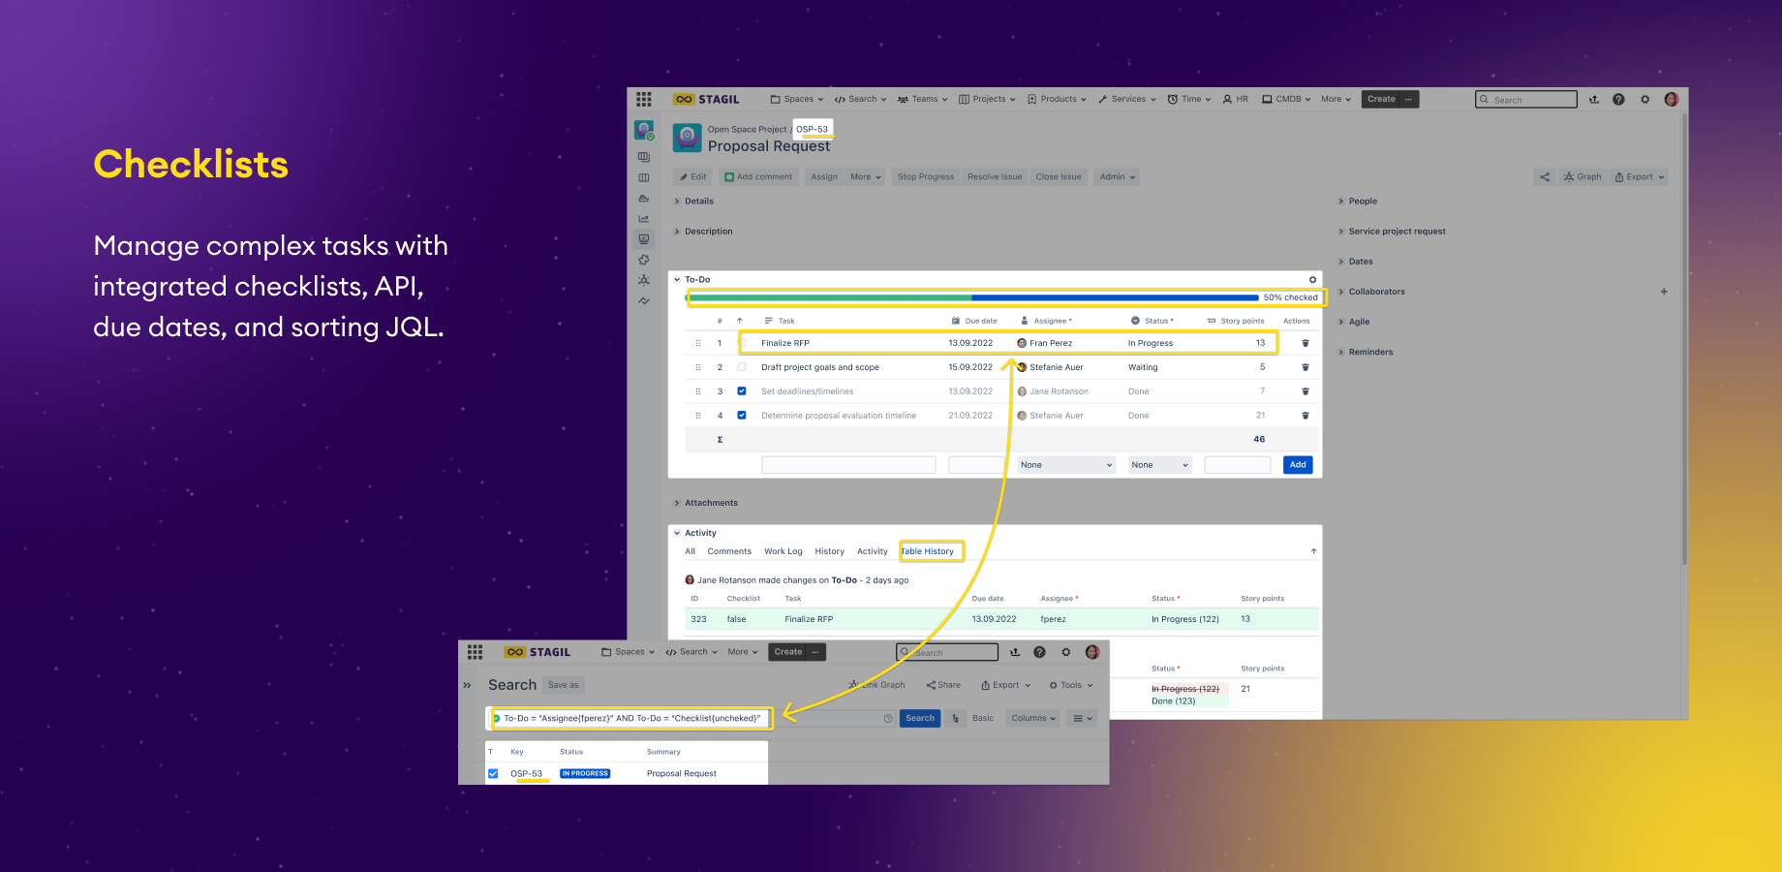This screenshot has height=872, width=1782.
Task: Click the blue Search button beside the JQL query
Action: [920, 719]
